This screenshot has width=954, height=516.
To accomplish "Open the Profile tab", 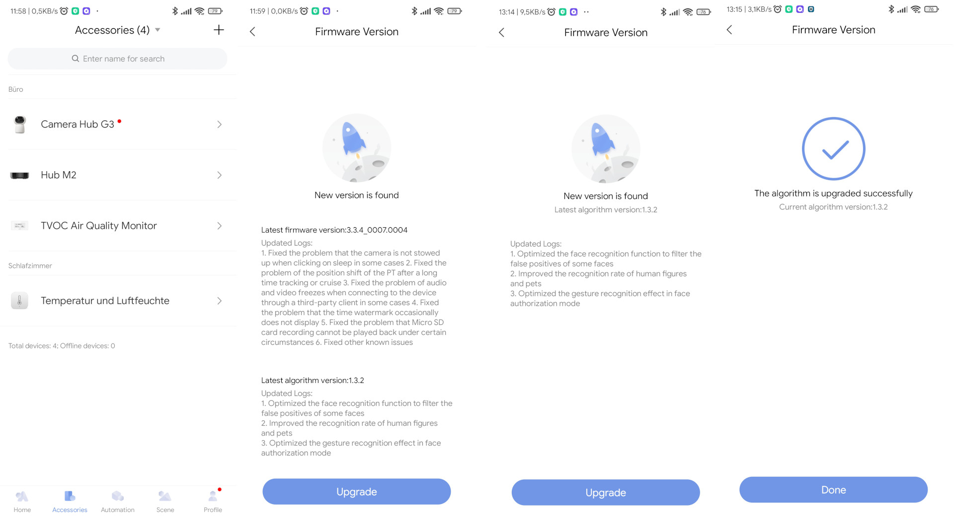I will click(x=213, y=501).
